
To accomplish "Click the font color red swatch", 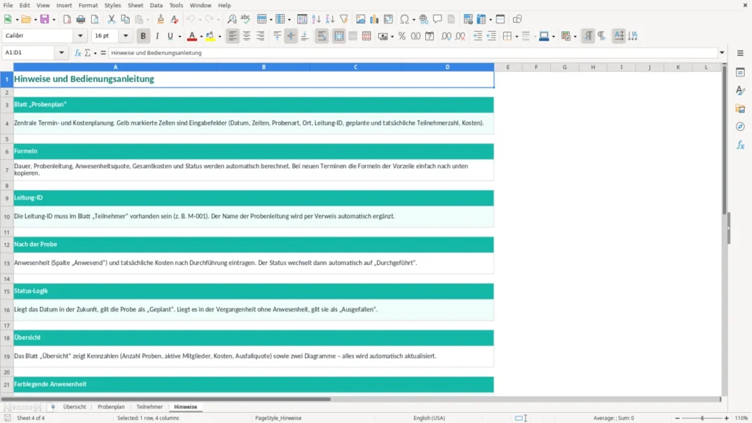I will pos(192,36).
